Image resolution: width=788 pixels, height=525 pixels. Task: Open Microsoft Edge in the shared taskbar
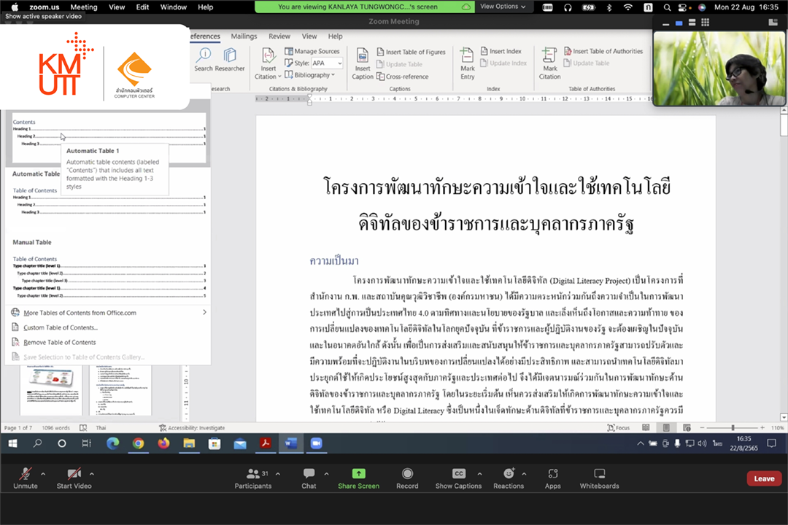click(112, 443)
